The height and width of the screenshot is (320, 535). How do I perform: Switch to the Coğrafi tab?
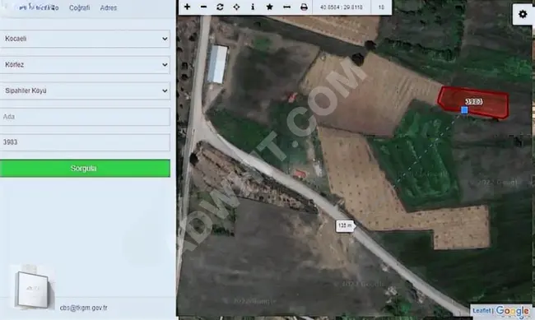coord(80,7)
